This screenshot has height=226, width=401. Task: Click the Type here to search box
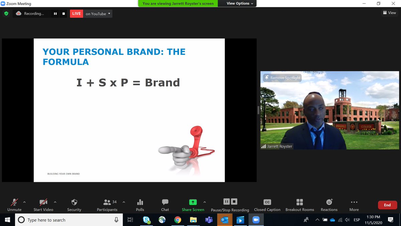[x=69, y=220]
